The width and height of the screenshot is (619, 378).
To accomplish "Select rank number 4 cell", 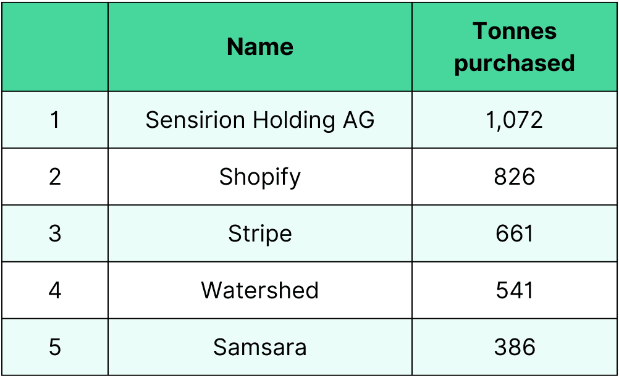I will (55, 290).
